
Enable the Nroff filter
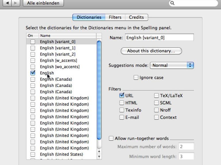156,110
